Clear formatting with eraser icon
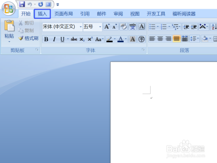This screenshot has height=163, width=217. (x=123, y=26)
